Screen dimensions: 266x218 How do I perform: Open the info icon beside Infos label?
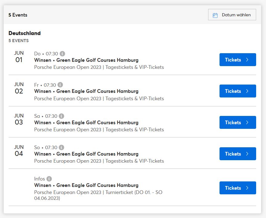49,179
